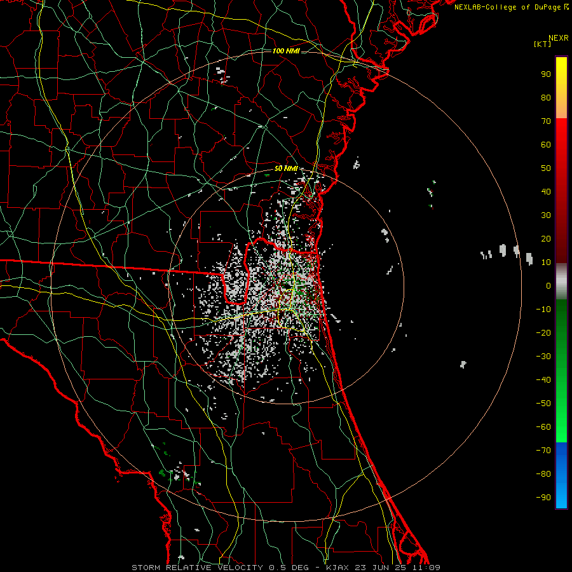
Task: Click the -80 scale value
Action: pos(543,474)
